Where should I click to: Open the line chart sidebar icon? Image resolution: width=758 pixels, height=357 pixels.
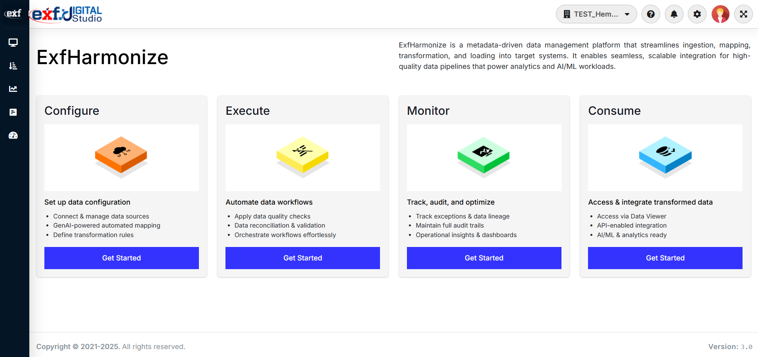pos(13,89)
